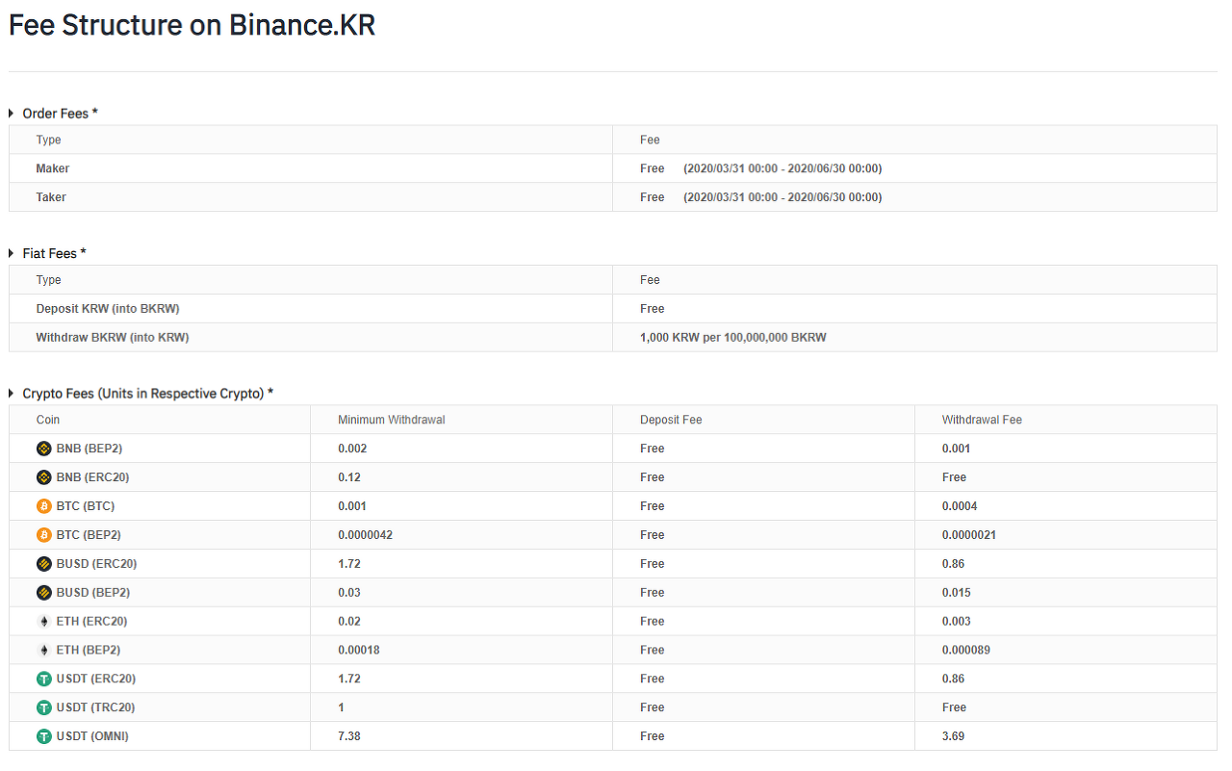Click the BTC (BEP2) bitcoin icon
Screen dimensions: 1232x771
(43, 535)
